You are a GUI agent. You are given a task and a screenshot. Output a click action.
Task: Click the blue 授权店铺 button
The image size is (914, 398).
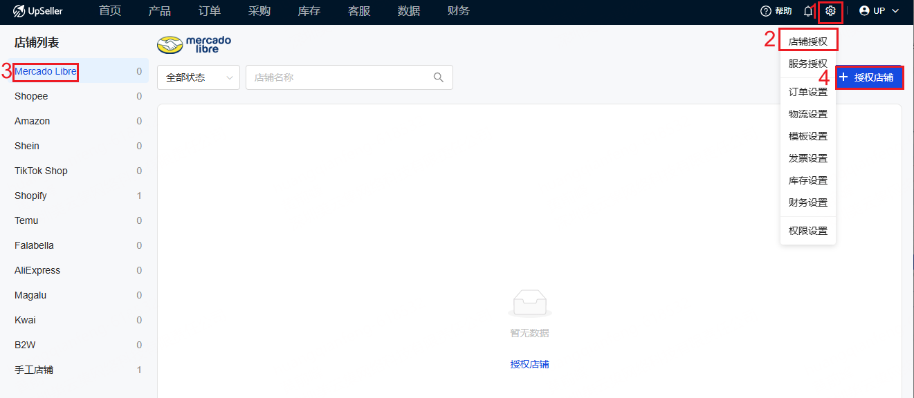click(x=869, y=77)
